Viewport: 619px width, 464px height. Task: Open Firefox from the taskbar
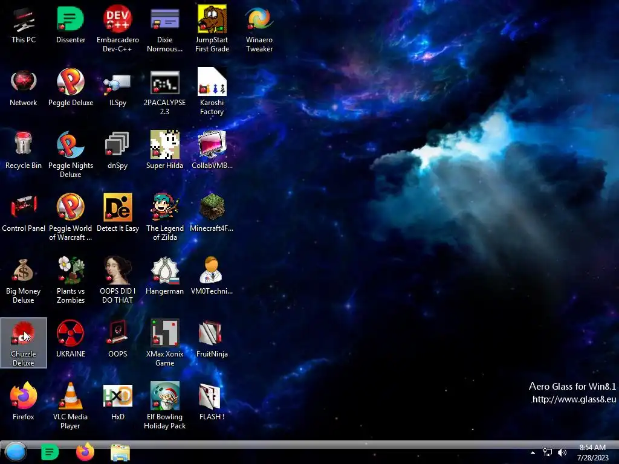pos(85,452)
